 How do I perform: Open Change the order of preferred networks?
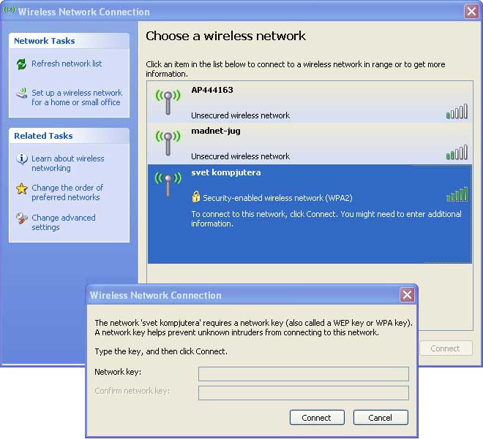pos(67,192)
